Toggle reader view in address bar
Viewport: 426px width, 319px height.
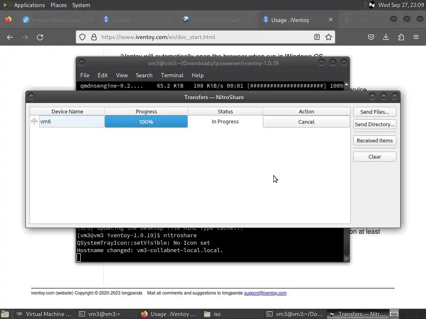click(317, 37)
